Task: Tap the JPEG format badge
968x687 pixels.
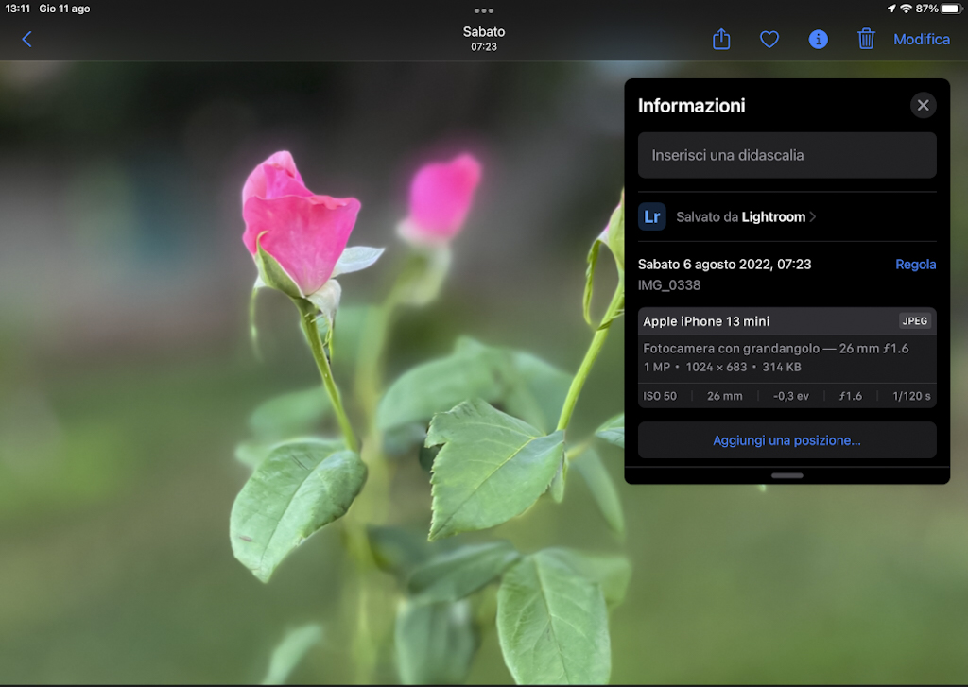Action: click(x=914, y=321)
